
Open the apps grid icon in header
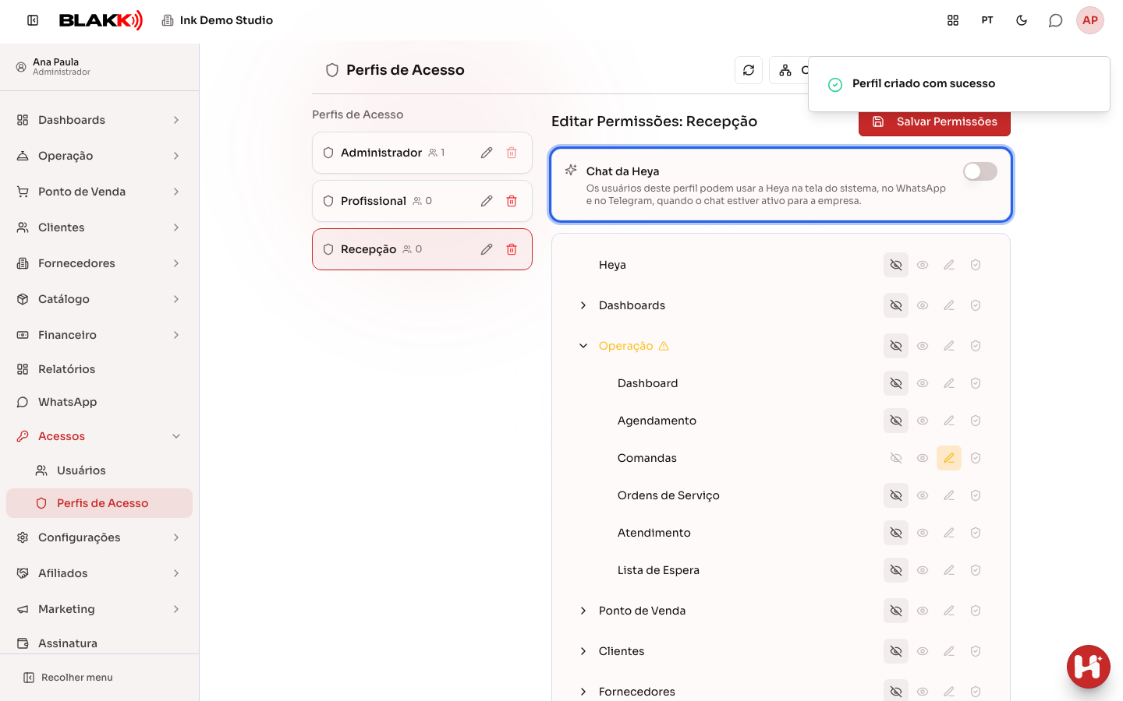[953, 20]
